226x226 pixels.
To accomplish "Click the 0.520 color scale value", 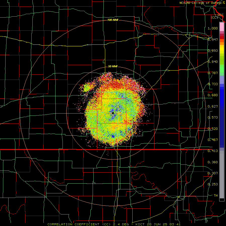I will coord(213,129).
